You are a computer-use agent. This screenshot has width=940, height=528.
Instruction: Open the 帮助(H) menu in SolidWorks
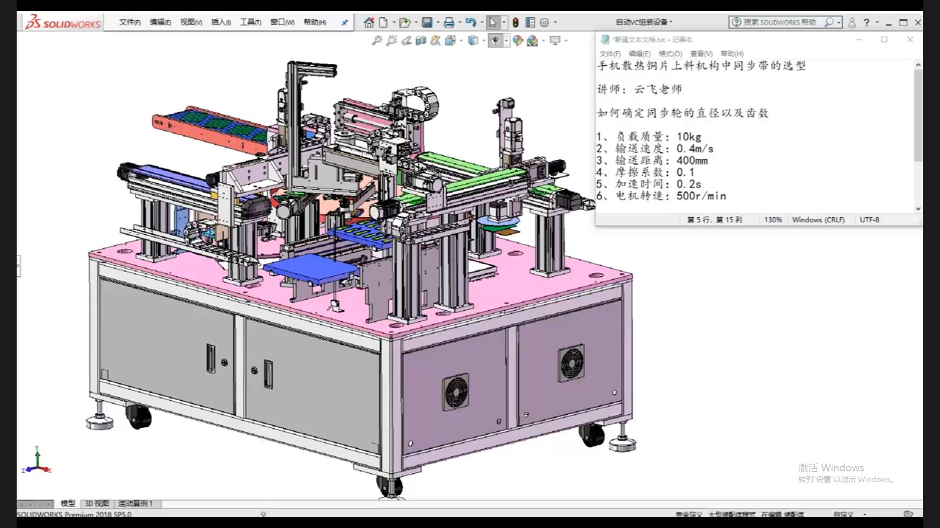pyautogui.click(x=315, y=22)
